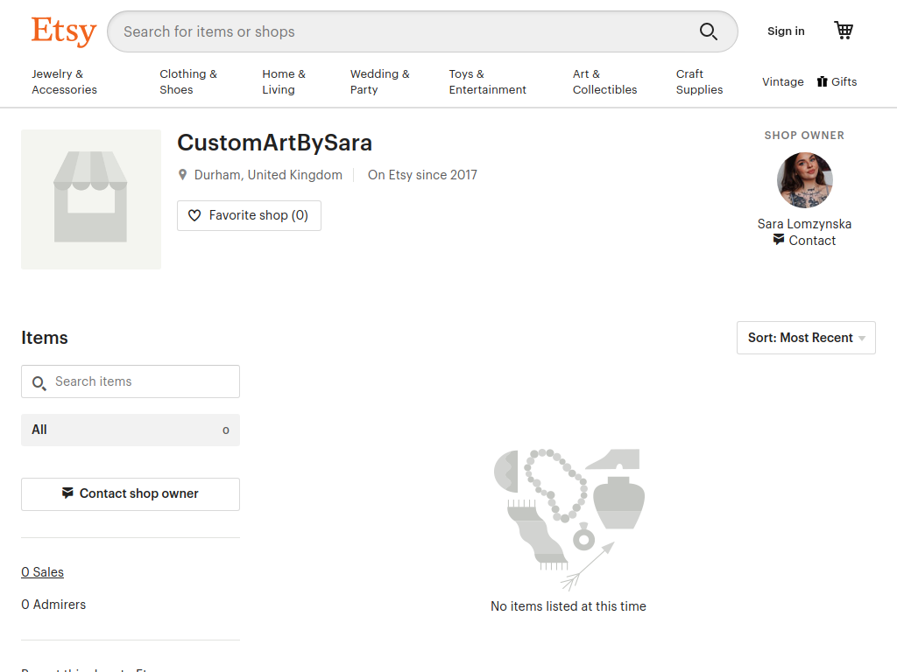Click the Contact message icon under shop owner
Image resolution: width=897 pixels, height=672 pixels.
(x=779, y=240)
